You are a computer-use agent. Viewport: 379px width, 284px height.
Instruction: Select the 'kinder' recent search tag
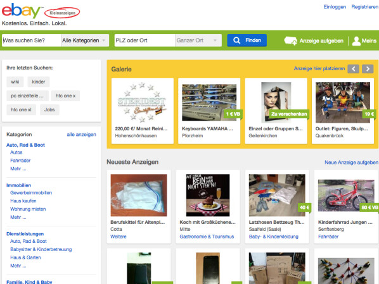39,82
